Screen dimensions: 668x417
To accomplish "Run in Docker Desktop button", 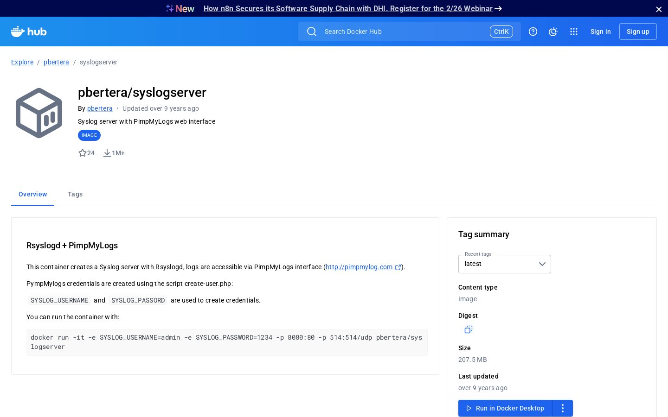I will [505, 408].
